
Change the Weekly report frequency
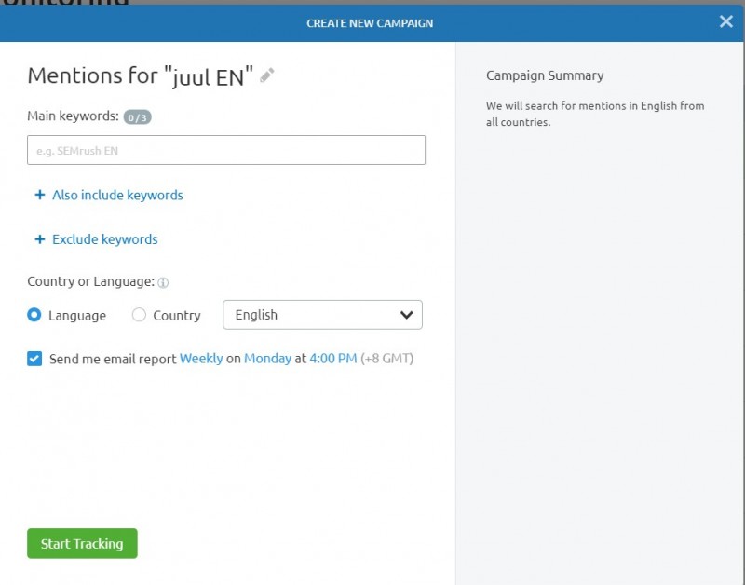point(201,359)
